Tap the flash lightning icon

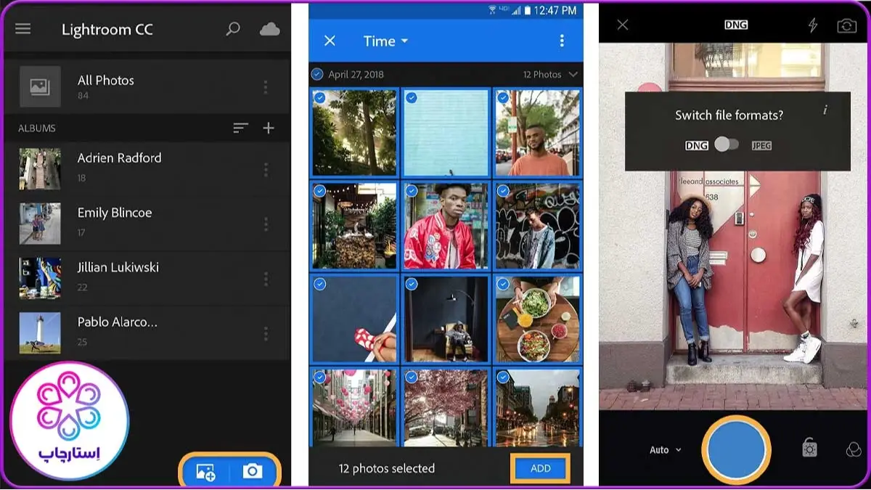coord(812,25)
